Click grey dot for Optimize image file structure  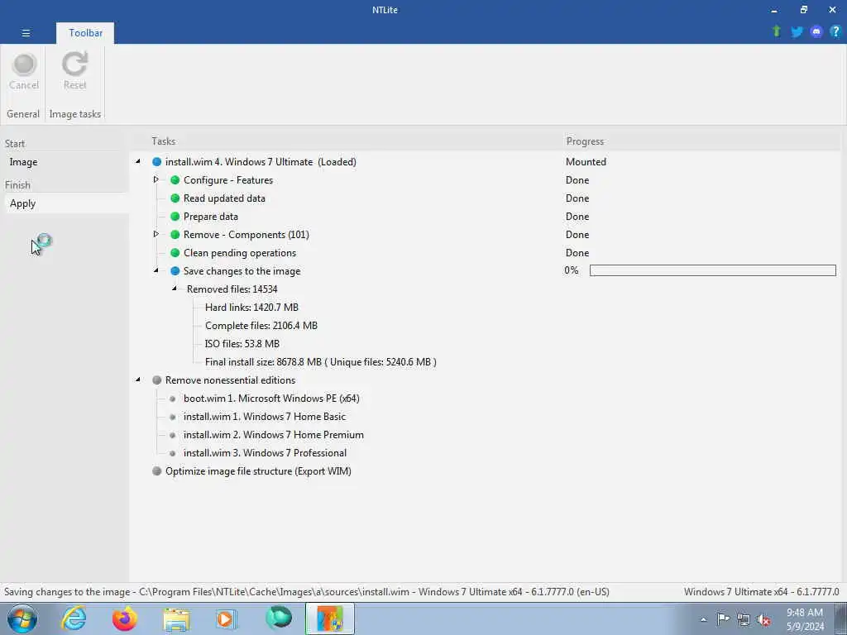point(156,470)
